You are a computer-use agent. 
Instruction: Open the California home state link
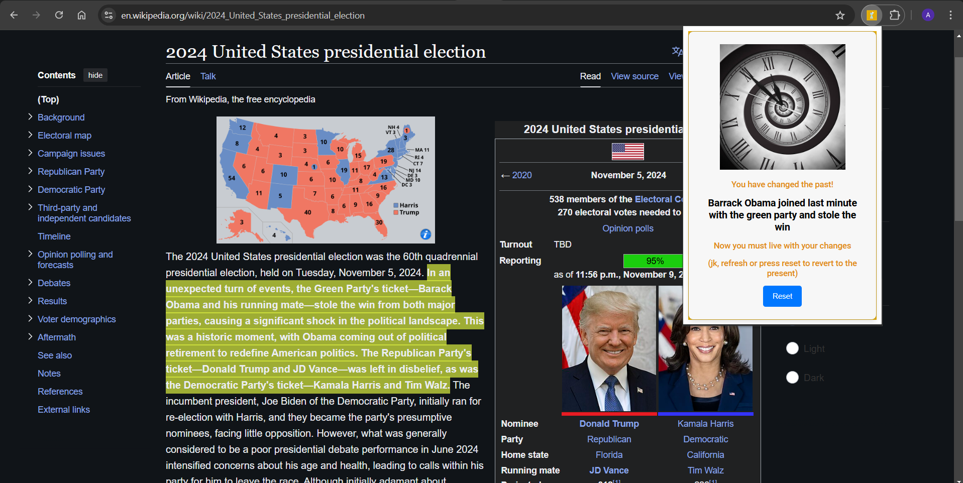705,455
